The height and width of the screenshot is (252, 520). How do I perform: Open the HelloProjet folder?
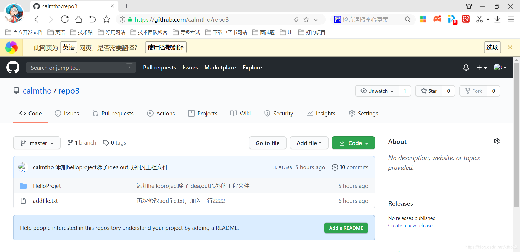click(47, 186)
